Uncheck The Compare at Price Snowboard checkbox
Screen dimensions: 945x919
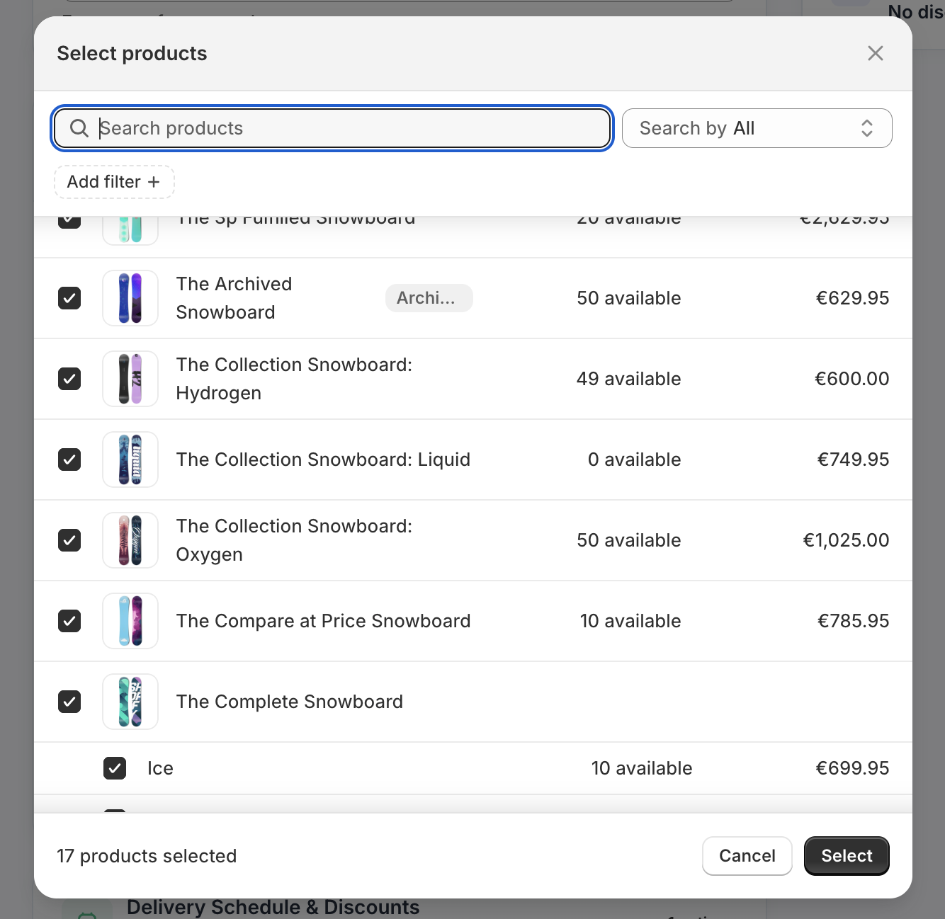pos(69,621)
